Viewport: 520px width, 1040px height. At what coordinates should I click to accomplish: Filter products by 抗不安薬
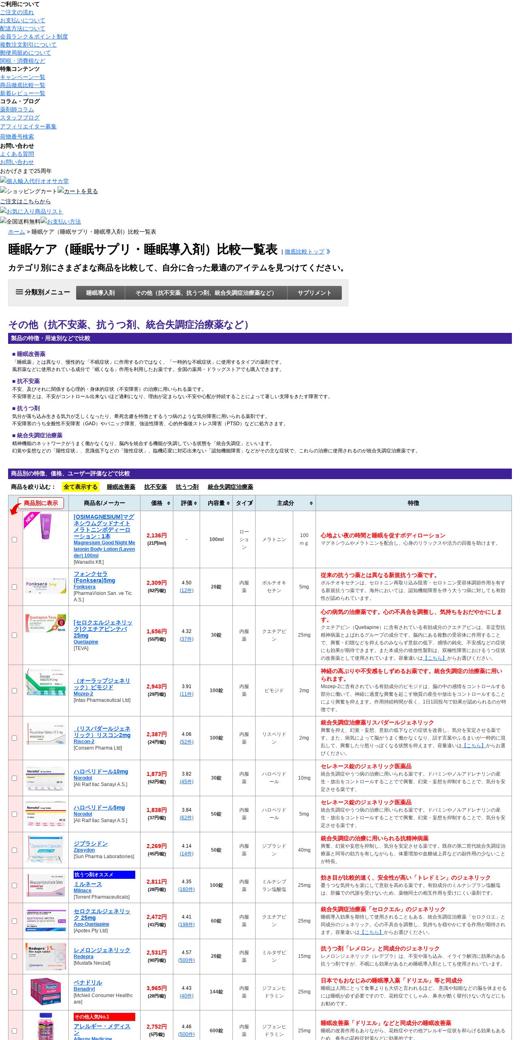(156, 487)
